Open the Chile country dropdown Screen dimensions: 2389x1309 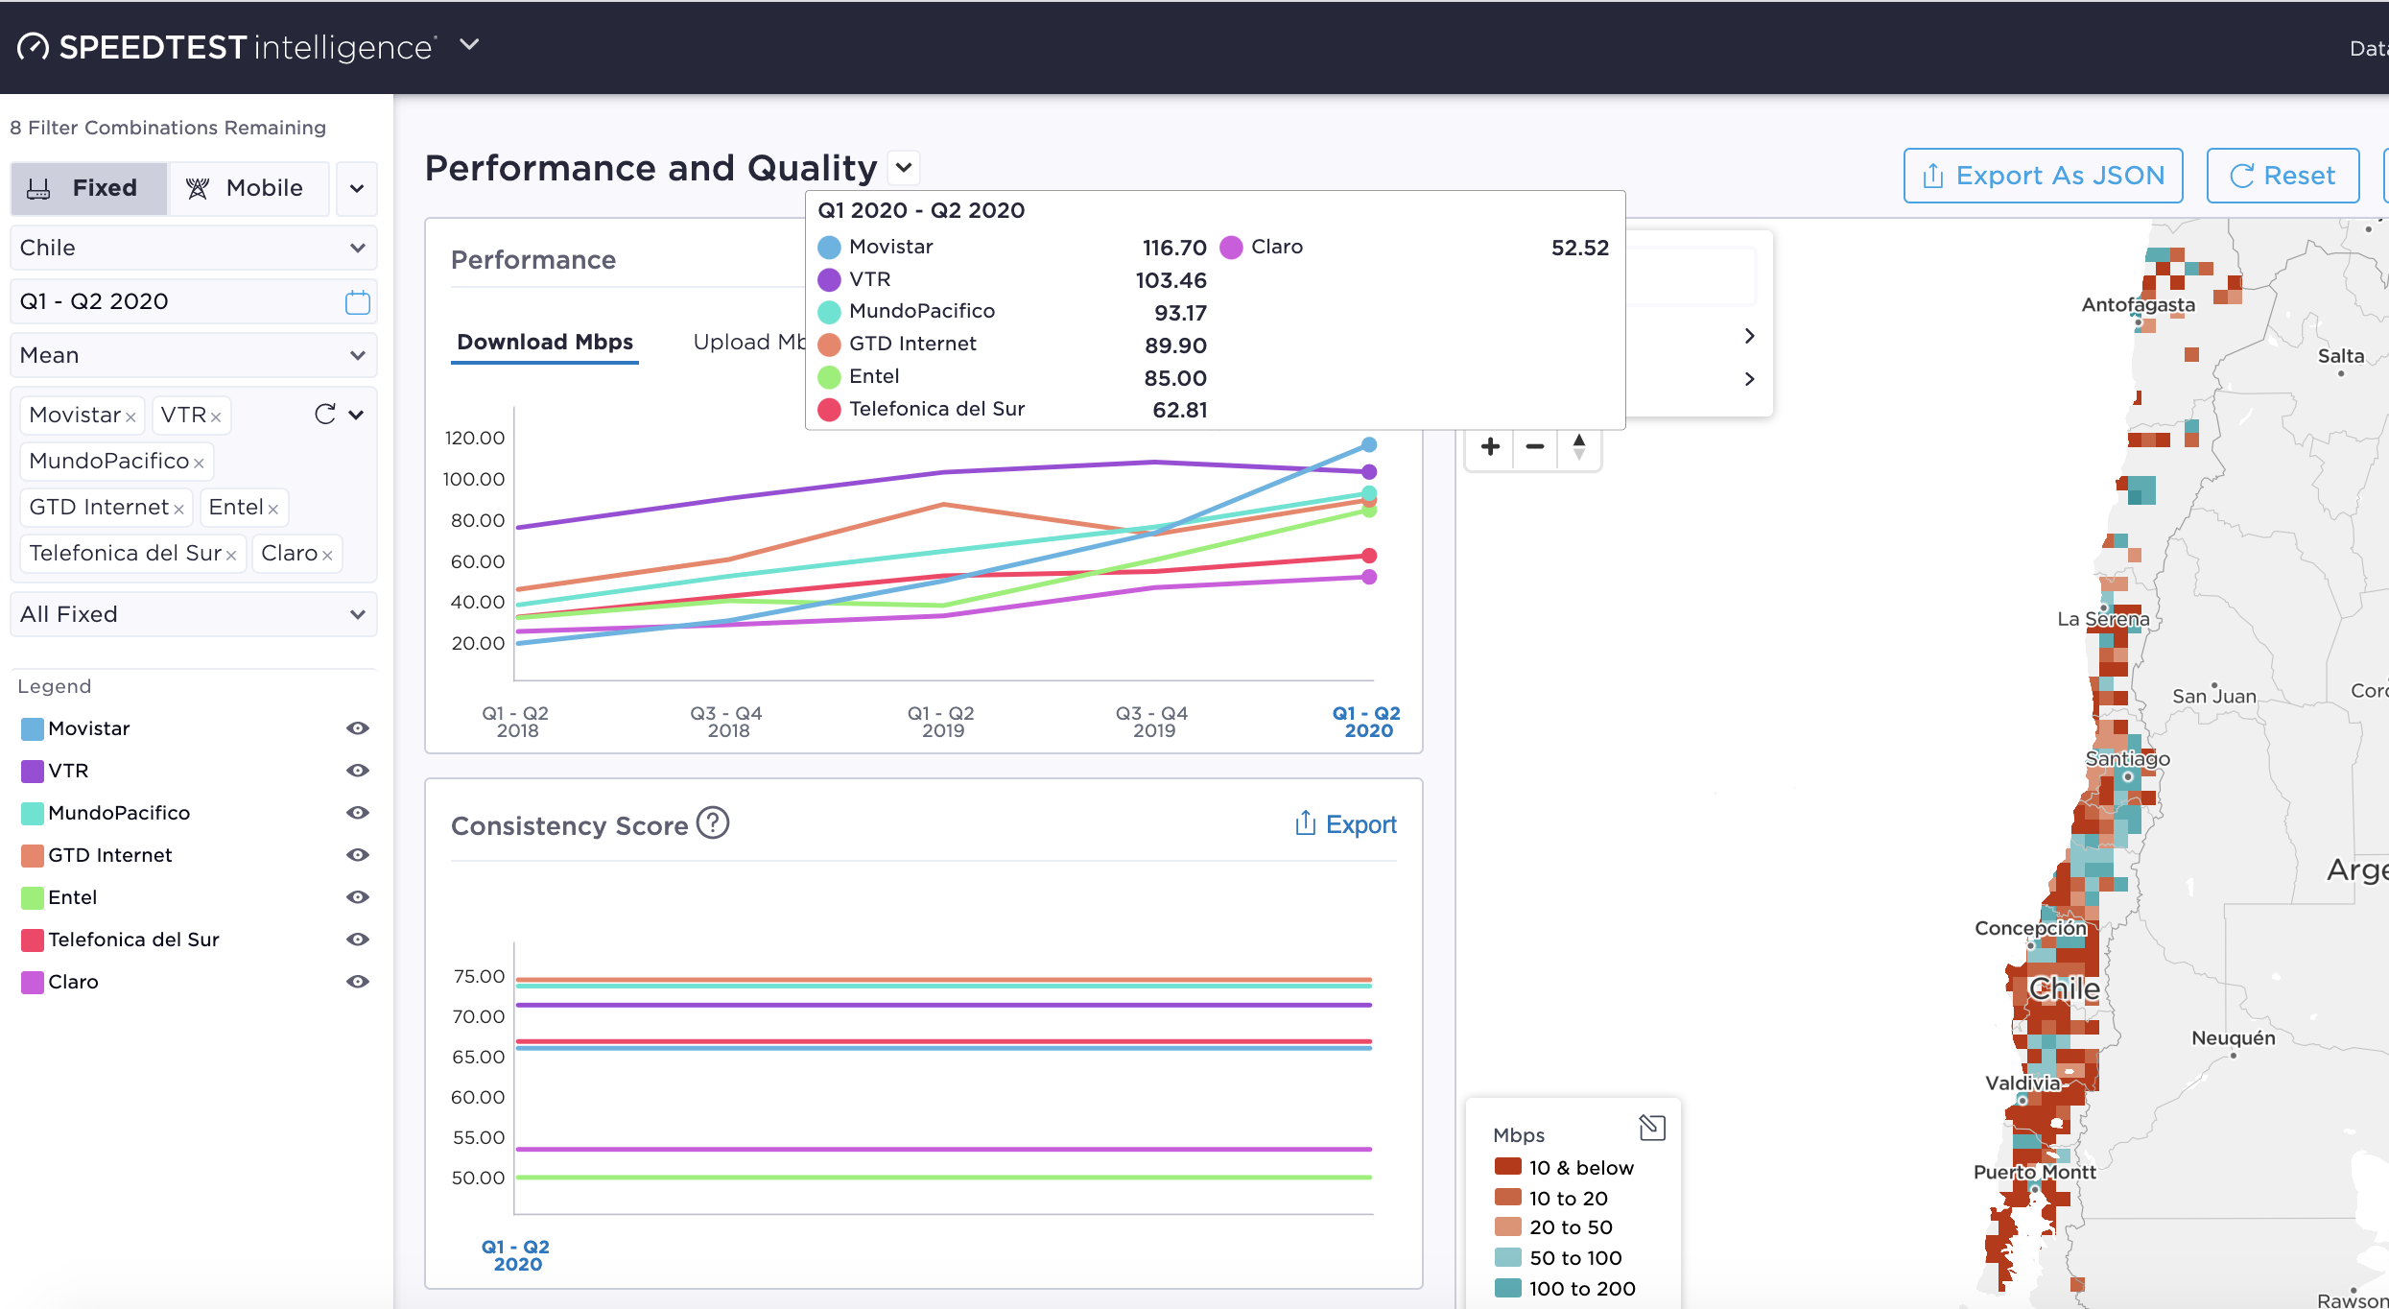(x=193, y=248)
